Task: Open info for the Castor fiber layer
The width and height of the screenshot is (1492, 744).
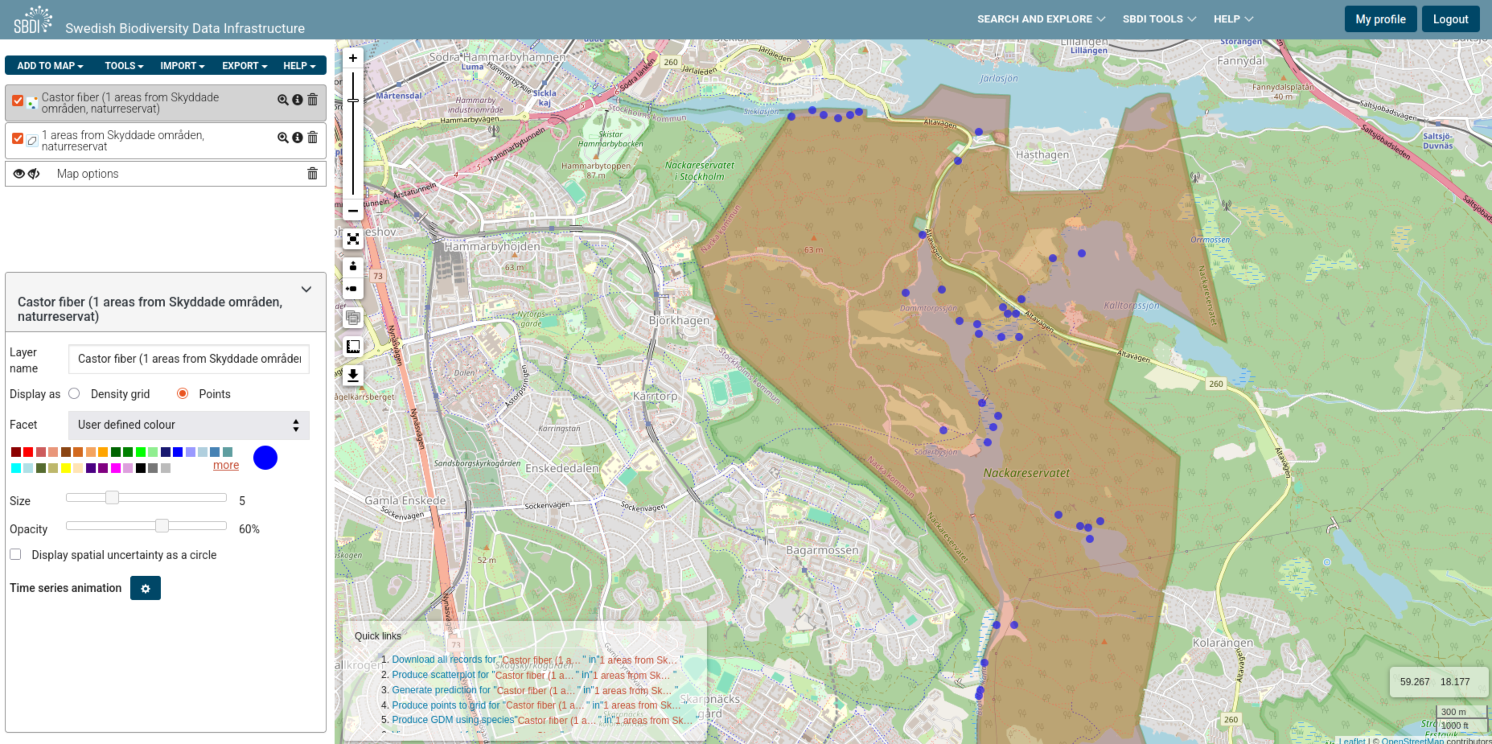Action: (x=297, y=100)
